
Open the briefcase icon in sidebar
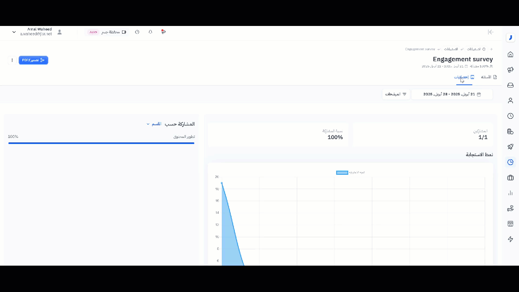pyautogui.click(x=510, y=178)
